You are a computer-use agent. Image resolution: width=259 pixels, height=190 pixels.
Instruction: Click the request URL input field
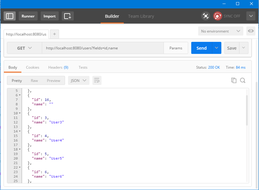103,48
